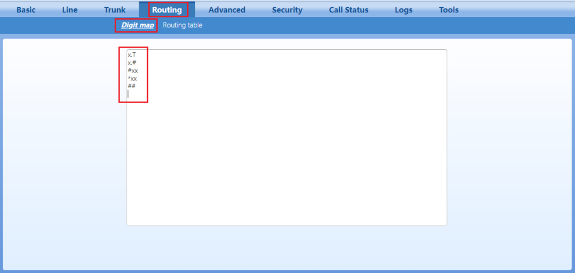Click blue submenu bar right of Routing table
Screen dimensions: 575x273
[365, 25]
